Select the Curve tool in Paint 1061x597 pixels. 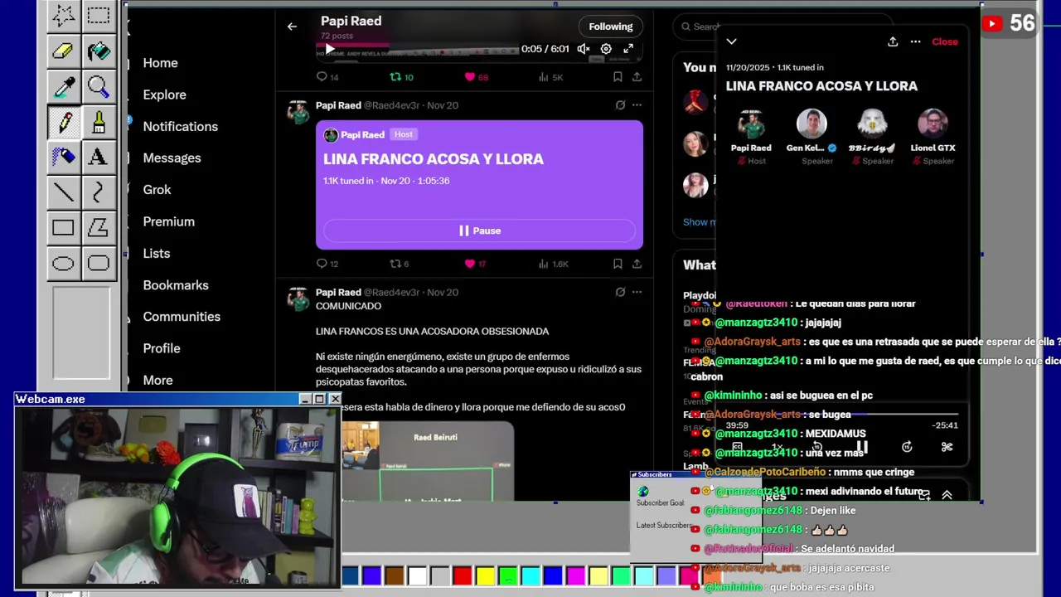[99, 192]
